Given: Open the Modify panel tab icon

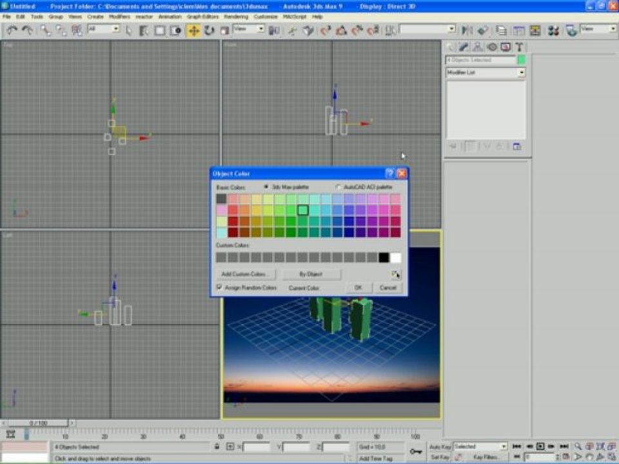Looking at the screenshot, I should (x=464, y=47).
